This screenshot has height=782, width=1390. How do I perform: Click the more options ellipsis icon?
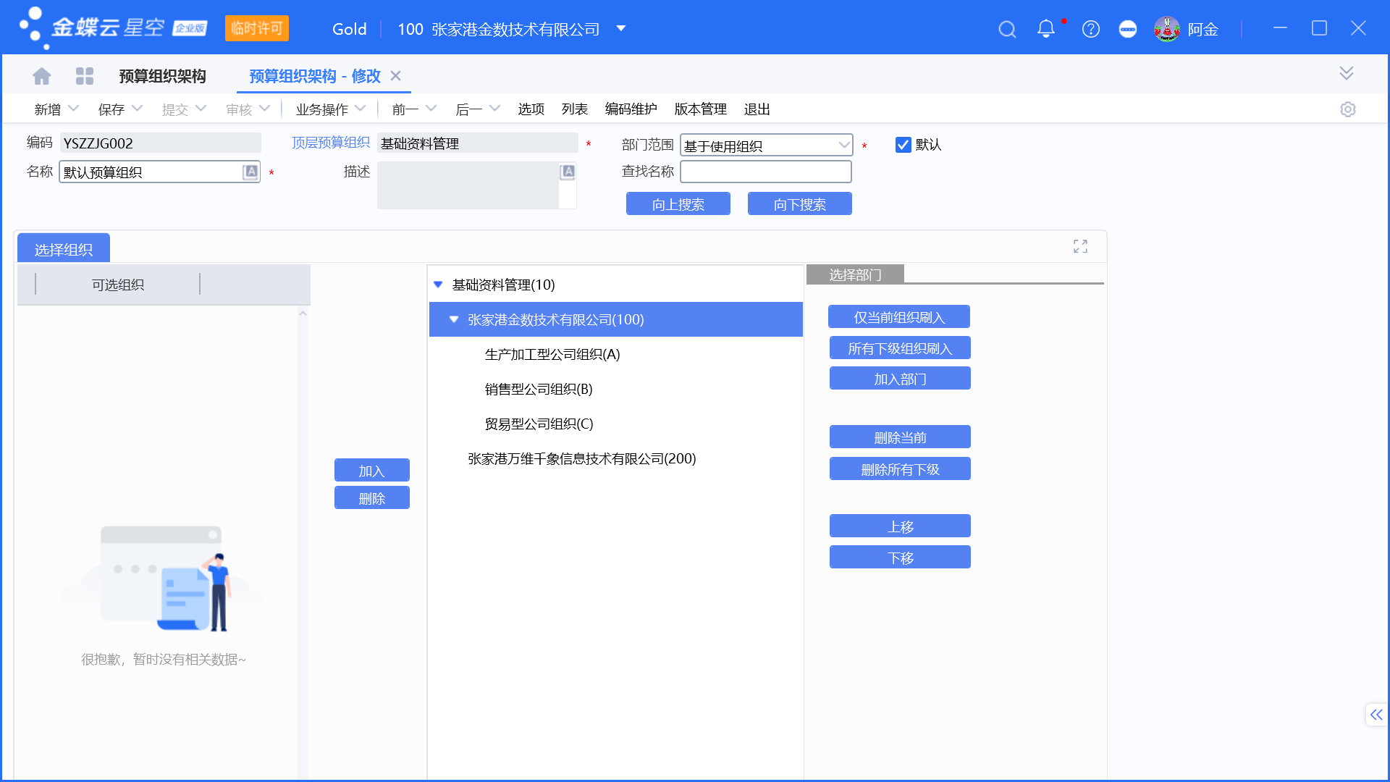click(1128, 30)
